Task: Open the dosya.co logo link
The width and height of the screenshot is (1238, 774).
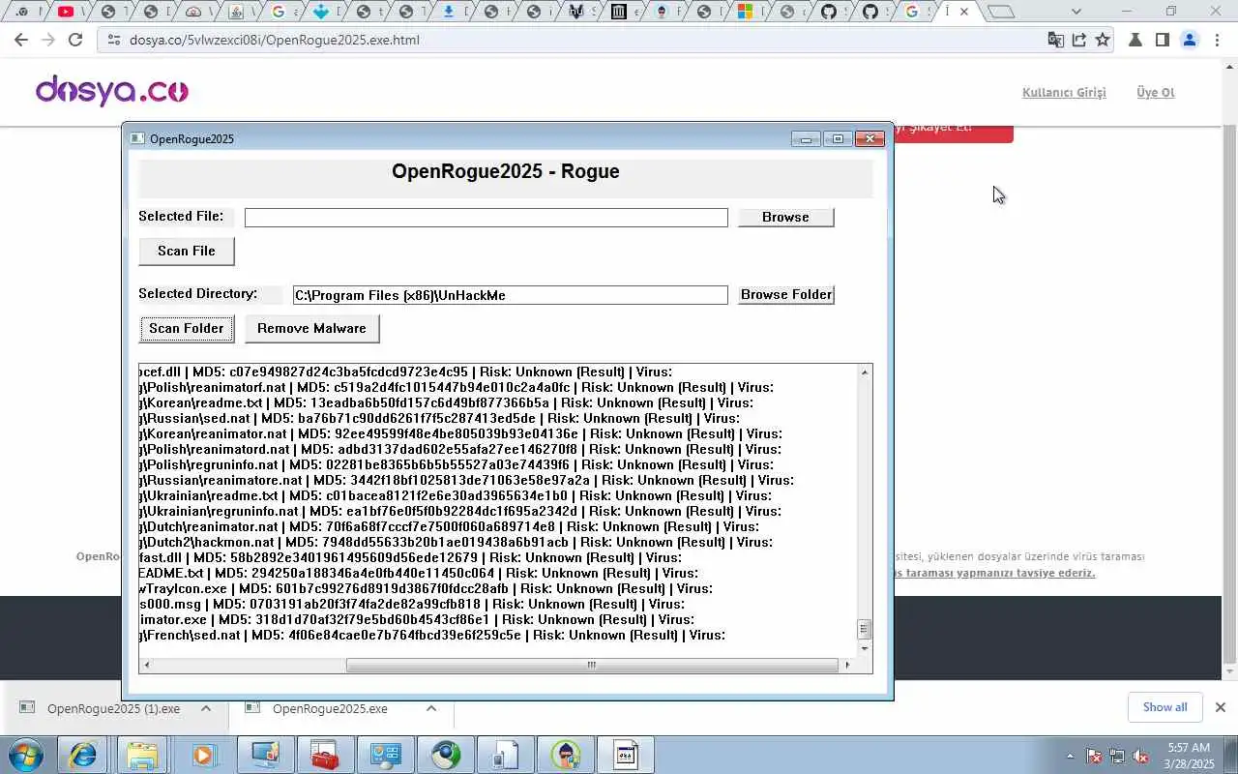Action: [112, 91]
